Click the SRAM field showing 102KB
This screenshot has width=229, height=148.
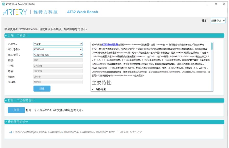(x=58, y=82)
